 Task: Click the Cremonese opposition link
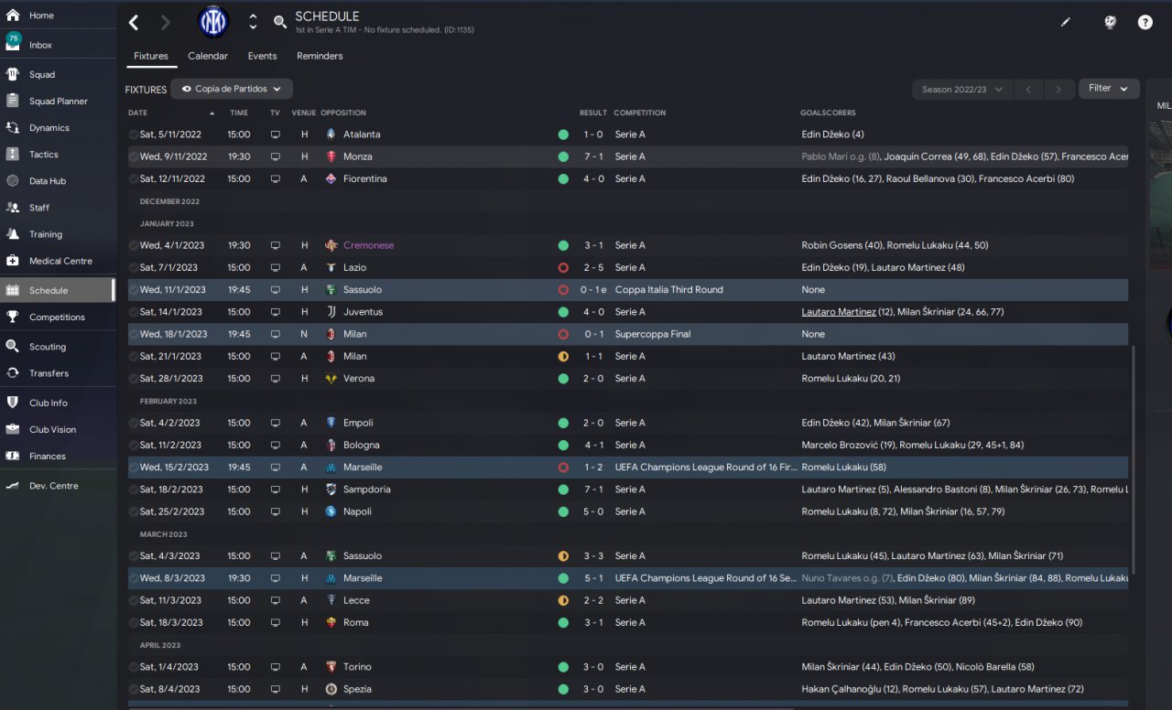(368, 245)
